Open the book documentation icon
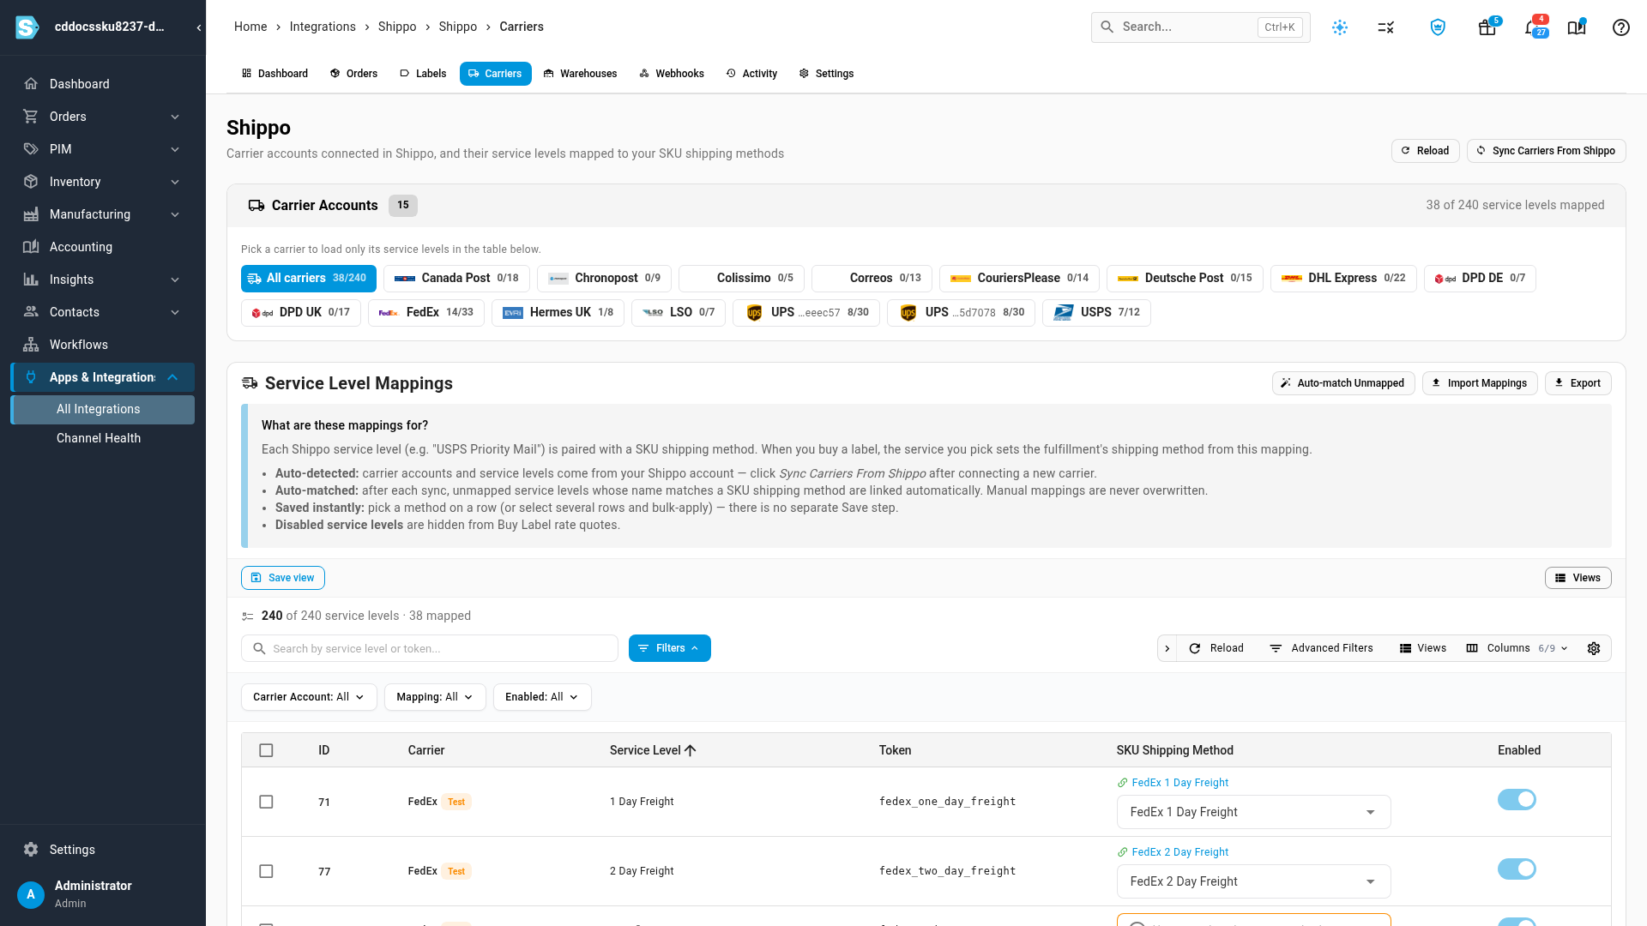 coord(1577,27)
